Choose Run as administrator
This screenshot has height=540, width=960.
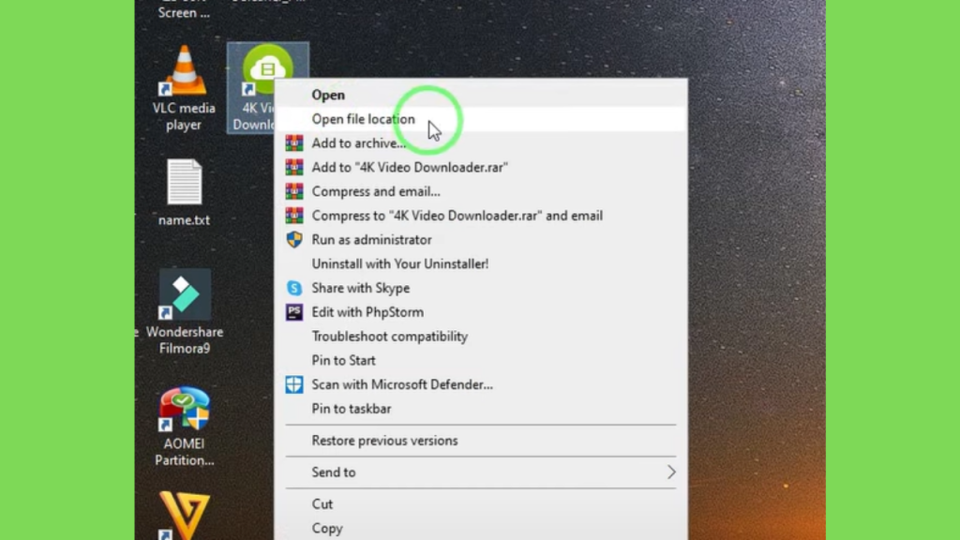tap(481, 240)
